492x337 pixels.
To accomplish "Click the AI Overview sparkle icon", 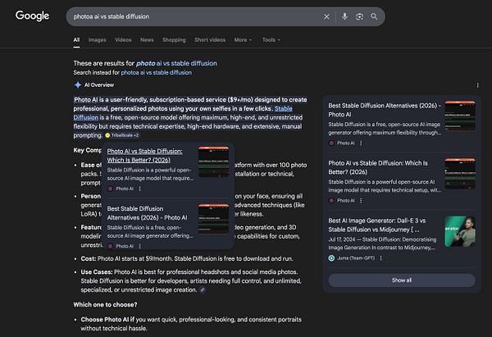I will (x=78, y=85).
